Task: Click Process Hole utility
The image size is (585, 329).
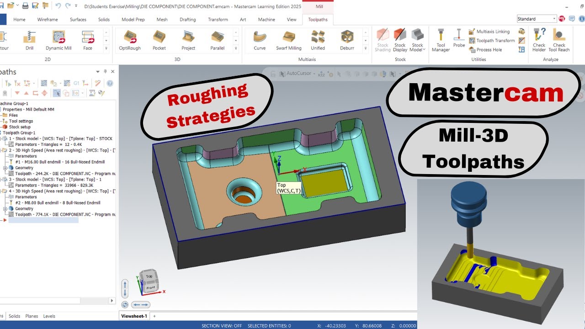Action: (485, 50)
